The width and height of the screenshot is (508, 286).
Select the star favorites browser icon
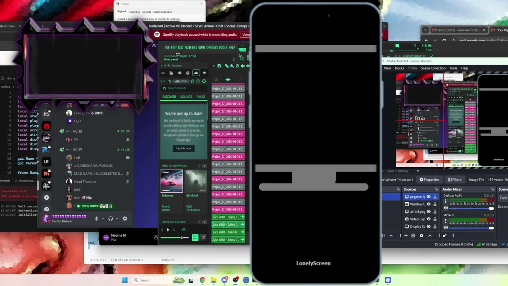[204, 73]
